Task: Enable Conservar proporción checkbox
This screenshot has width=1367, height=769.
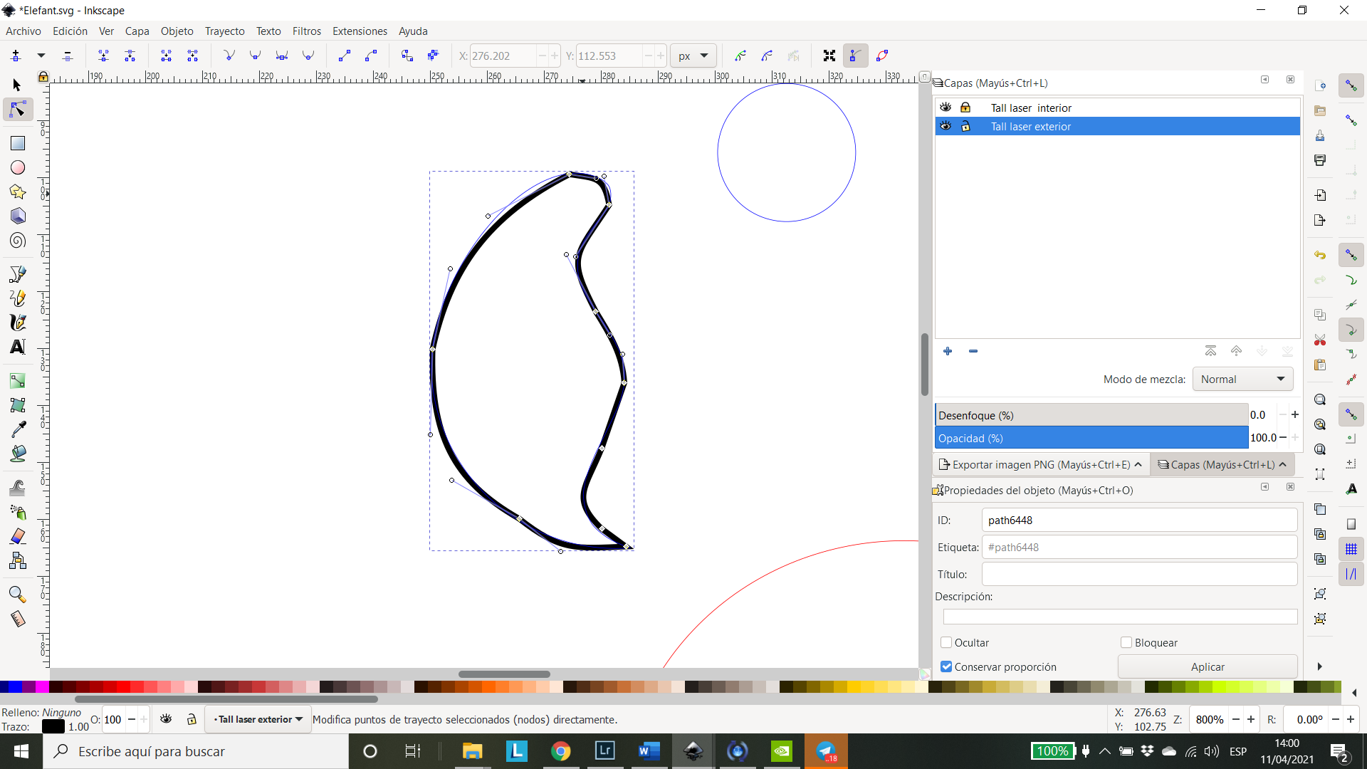Action: [x=946, y=666]
